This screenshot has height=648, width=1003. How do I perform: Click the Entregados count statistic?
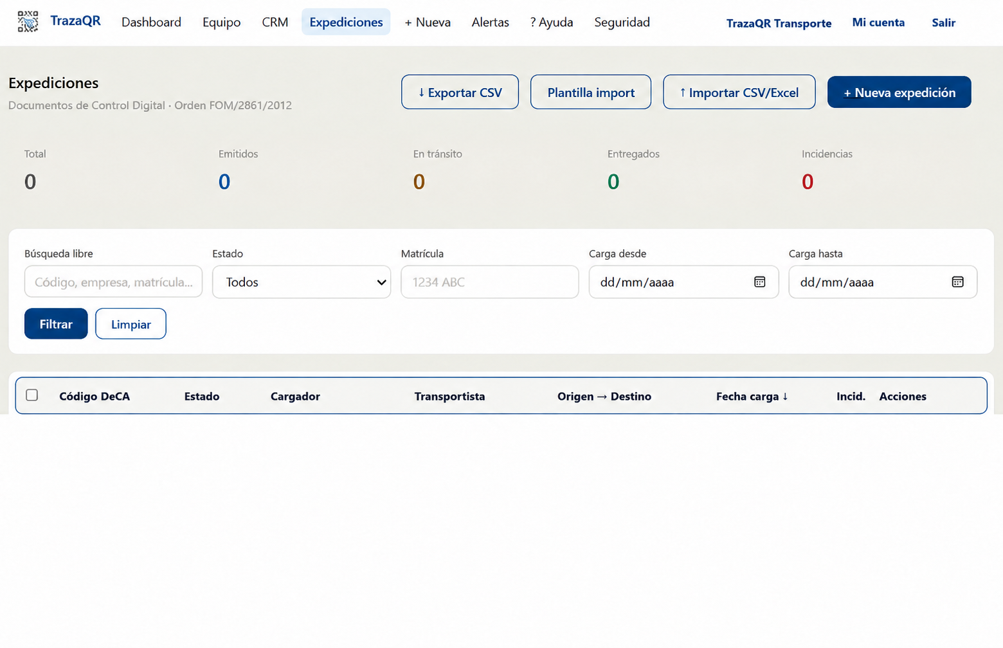(x=613, y=182)
